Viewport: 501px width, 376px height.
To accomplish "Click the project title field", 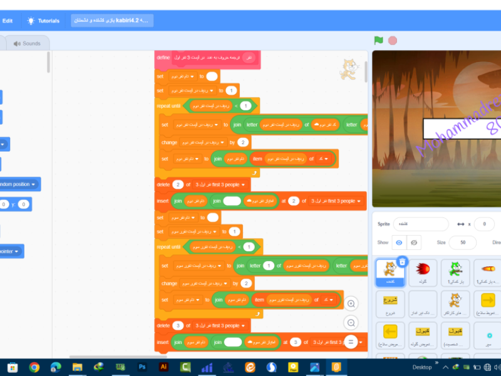I will (x=112, y=21).
